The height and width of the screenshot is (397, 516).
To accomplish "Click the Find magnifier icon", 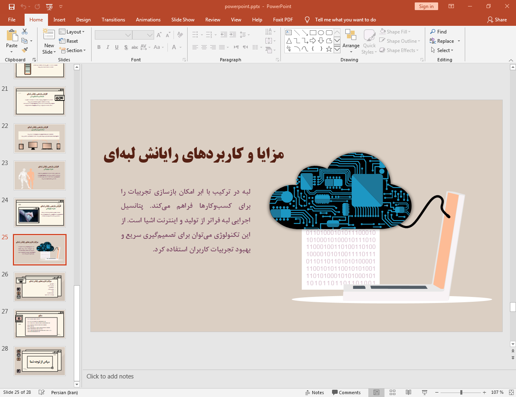I will click(x=433, y=32).
